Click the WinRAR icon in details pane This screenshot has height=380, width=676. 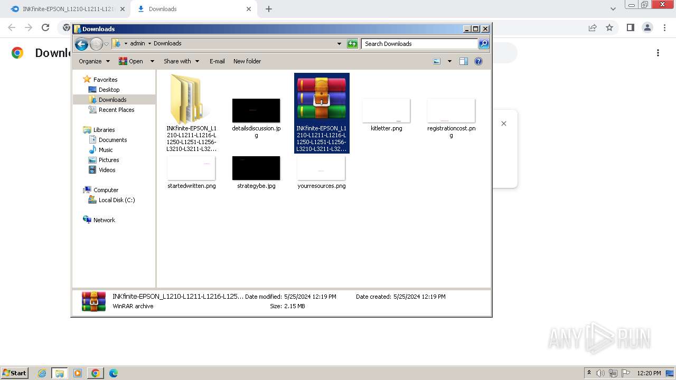point(93,301)
